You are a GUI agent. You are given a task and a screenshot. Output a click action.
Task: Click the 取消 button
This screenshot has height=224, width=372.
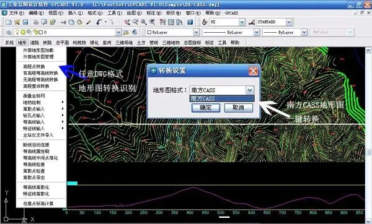239,108
